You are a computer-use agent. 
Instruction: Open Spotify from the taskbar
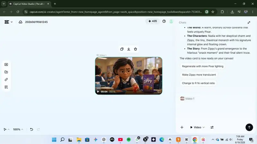pos(129,140)
